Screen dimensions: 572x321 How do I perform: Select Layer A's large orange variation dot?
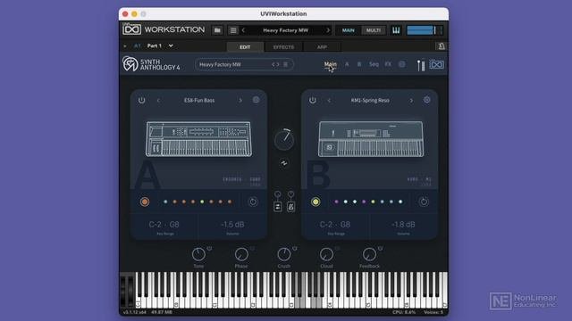tap(145, 202)
